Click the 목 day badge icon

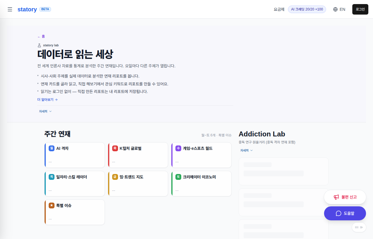[x=52, y=177]
